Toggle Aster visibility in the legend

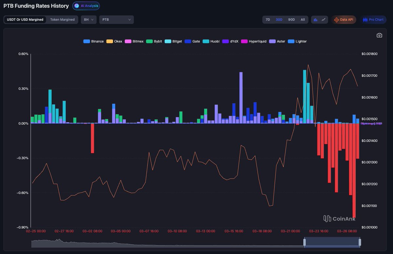click(277, 41)
